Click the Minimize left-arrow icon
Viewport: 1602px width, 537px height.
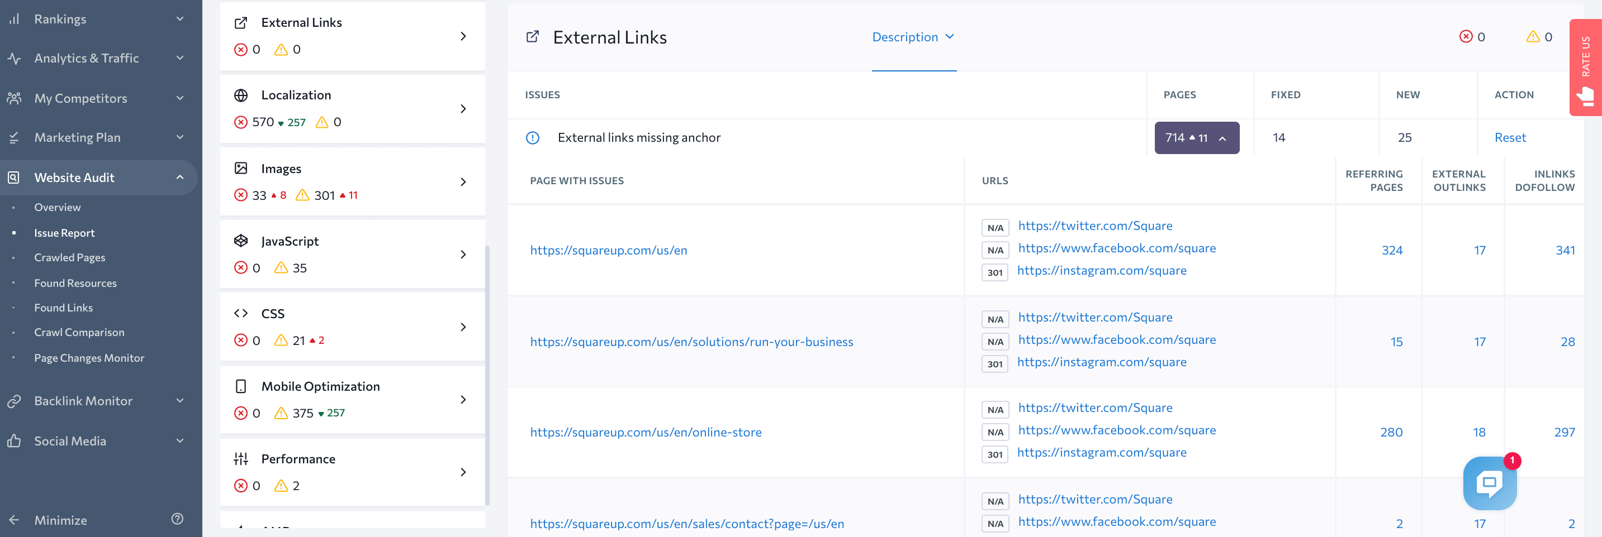point(15,520)
